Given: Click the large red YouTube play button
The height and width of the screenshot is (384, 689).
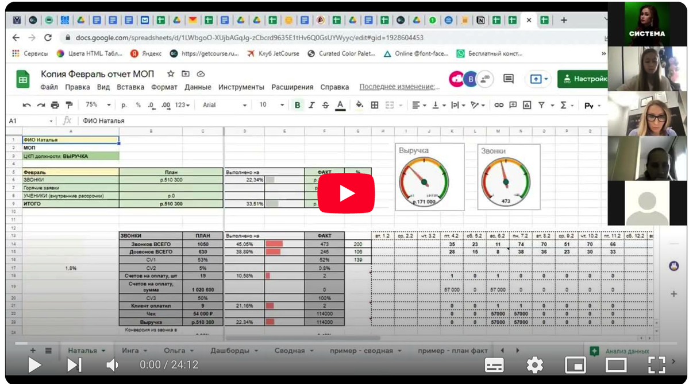Looking at the screenshot, I should click(346, 193).
